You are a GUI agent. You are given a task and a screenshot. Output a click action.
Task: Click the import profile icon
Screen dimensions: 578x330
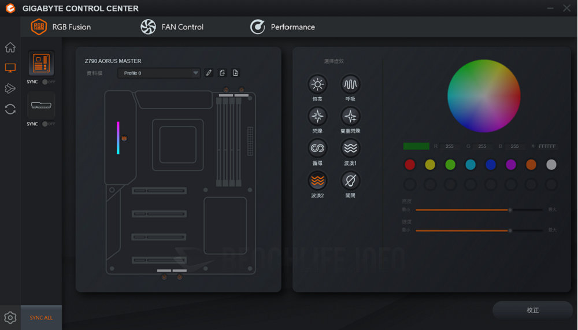coord(235,73)
